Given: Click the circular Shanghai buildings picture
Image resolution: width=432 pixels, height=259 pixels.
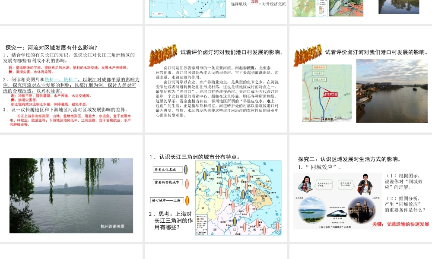Looking at the screenshot, I should (x=362, y=210).
